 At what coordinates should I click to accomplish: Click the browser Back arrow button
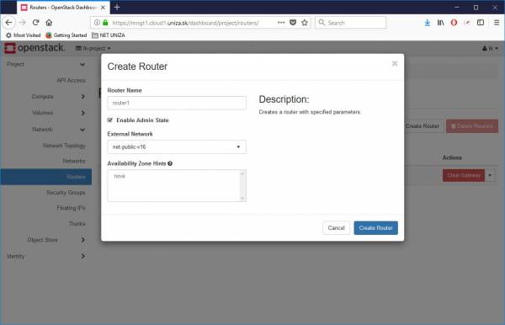pyautogui.click(x=8, y=23)
